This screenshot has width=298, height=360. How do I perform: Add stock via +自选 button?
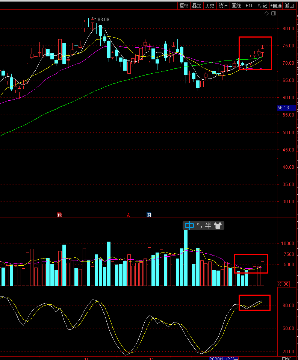[276, 6]
